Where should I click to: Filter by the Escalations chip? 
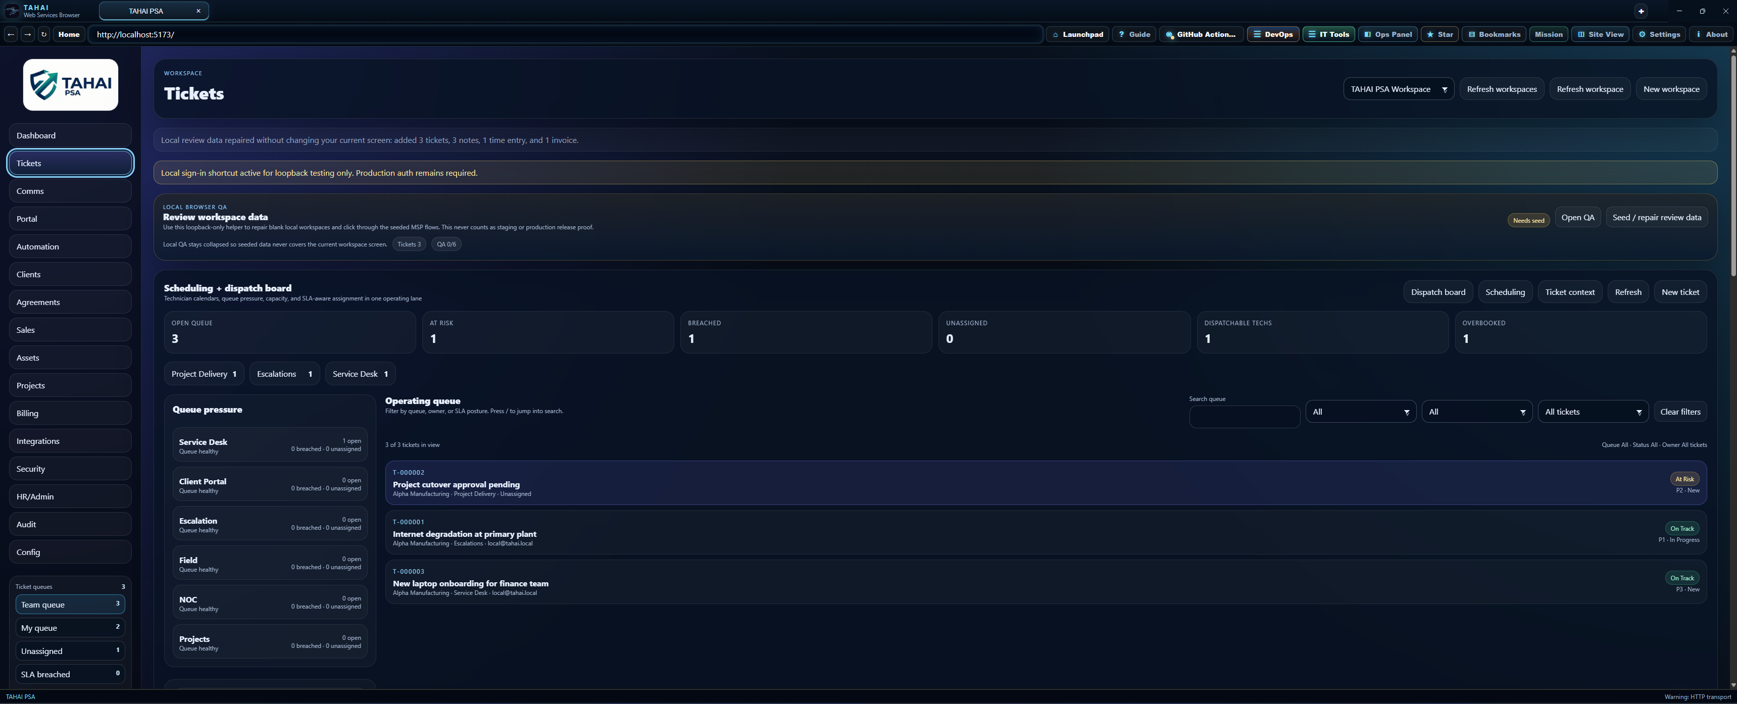click(284, 374)
